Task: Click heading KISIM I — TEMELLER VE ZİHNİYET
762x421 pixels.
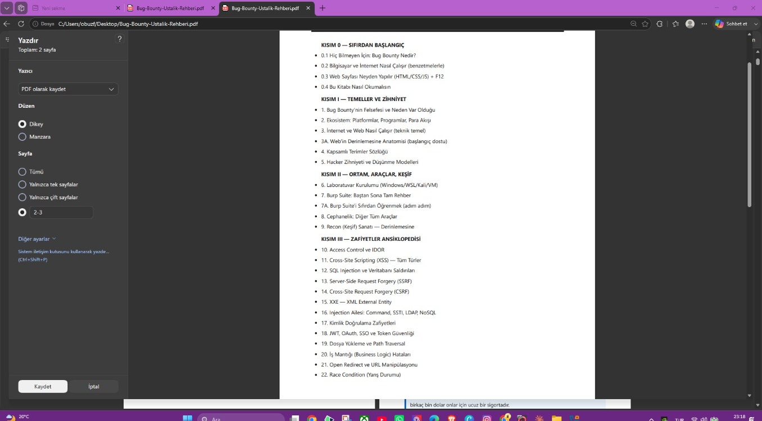Action: [x=364, y=99]
